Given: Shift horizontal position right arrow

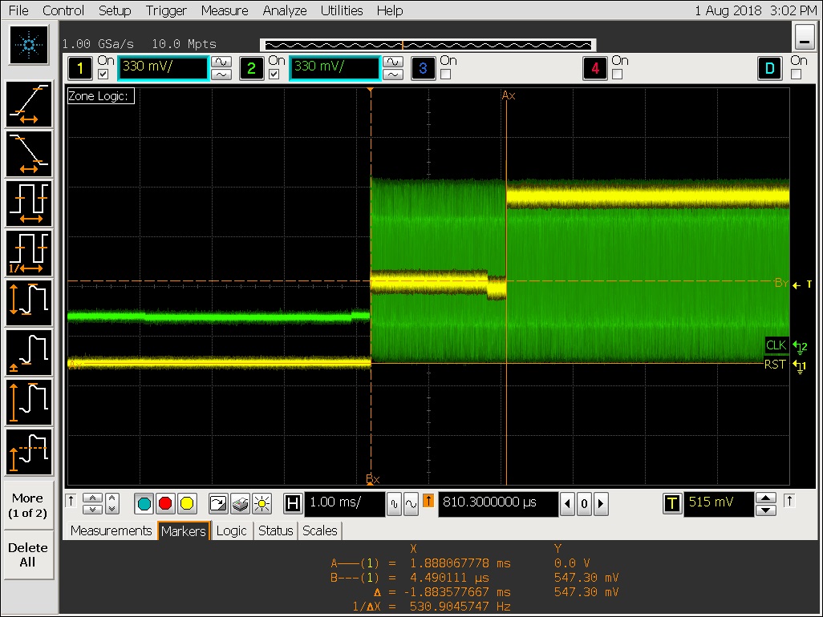Looking at the screenshot, I should [x=601, y=504].
